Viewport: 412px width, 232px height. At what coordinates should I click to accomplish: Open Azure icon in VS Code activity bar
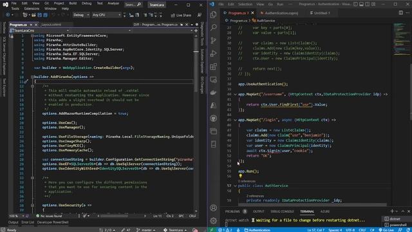click(x=213, y=105)
